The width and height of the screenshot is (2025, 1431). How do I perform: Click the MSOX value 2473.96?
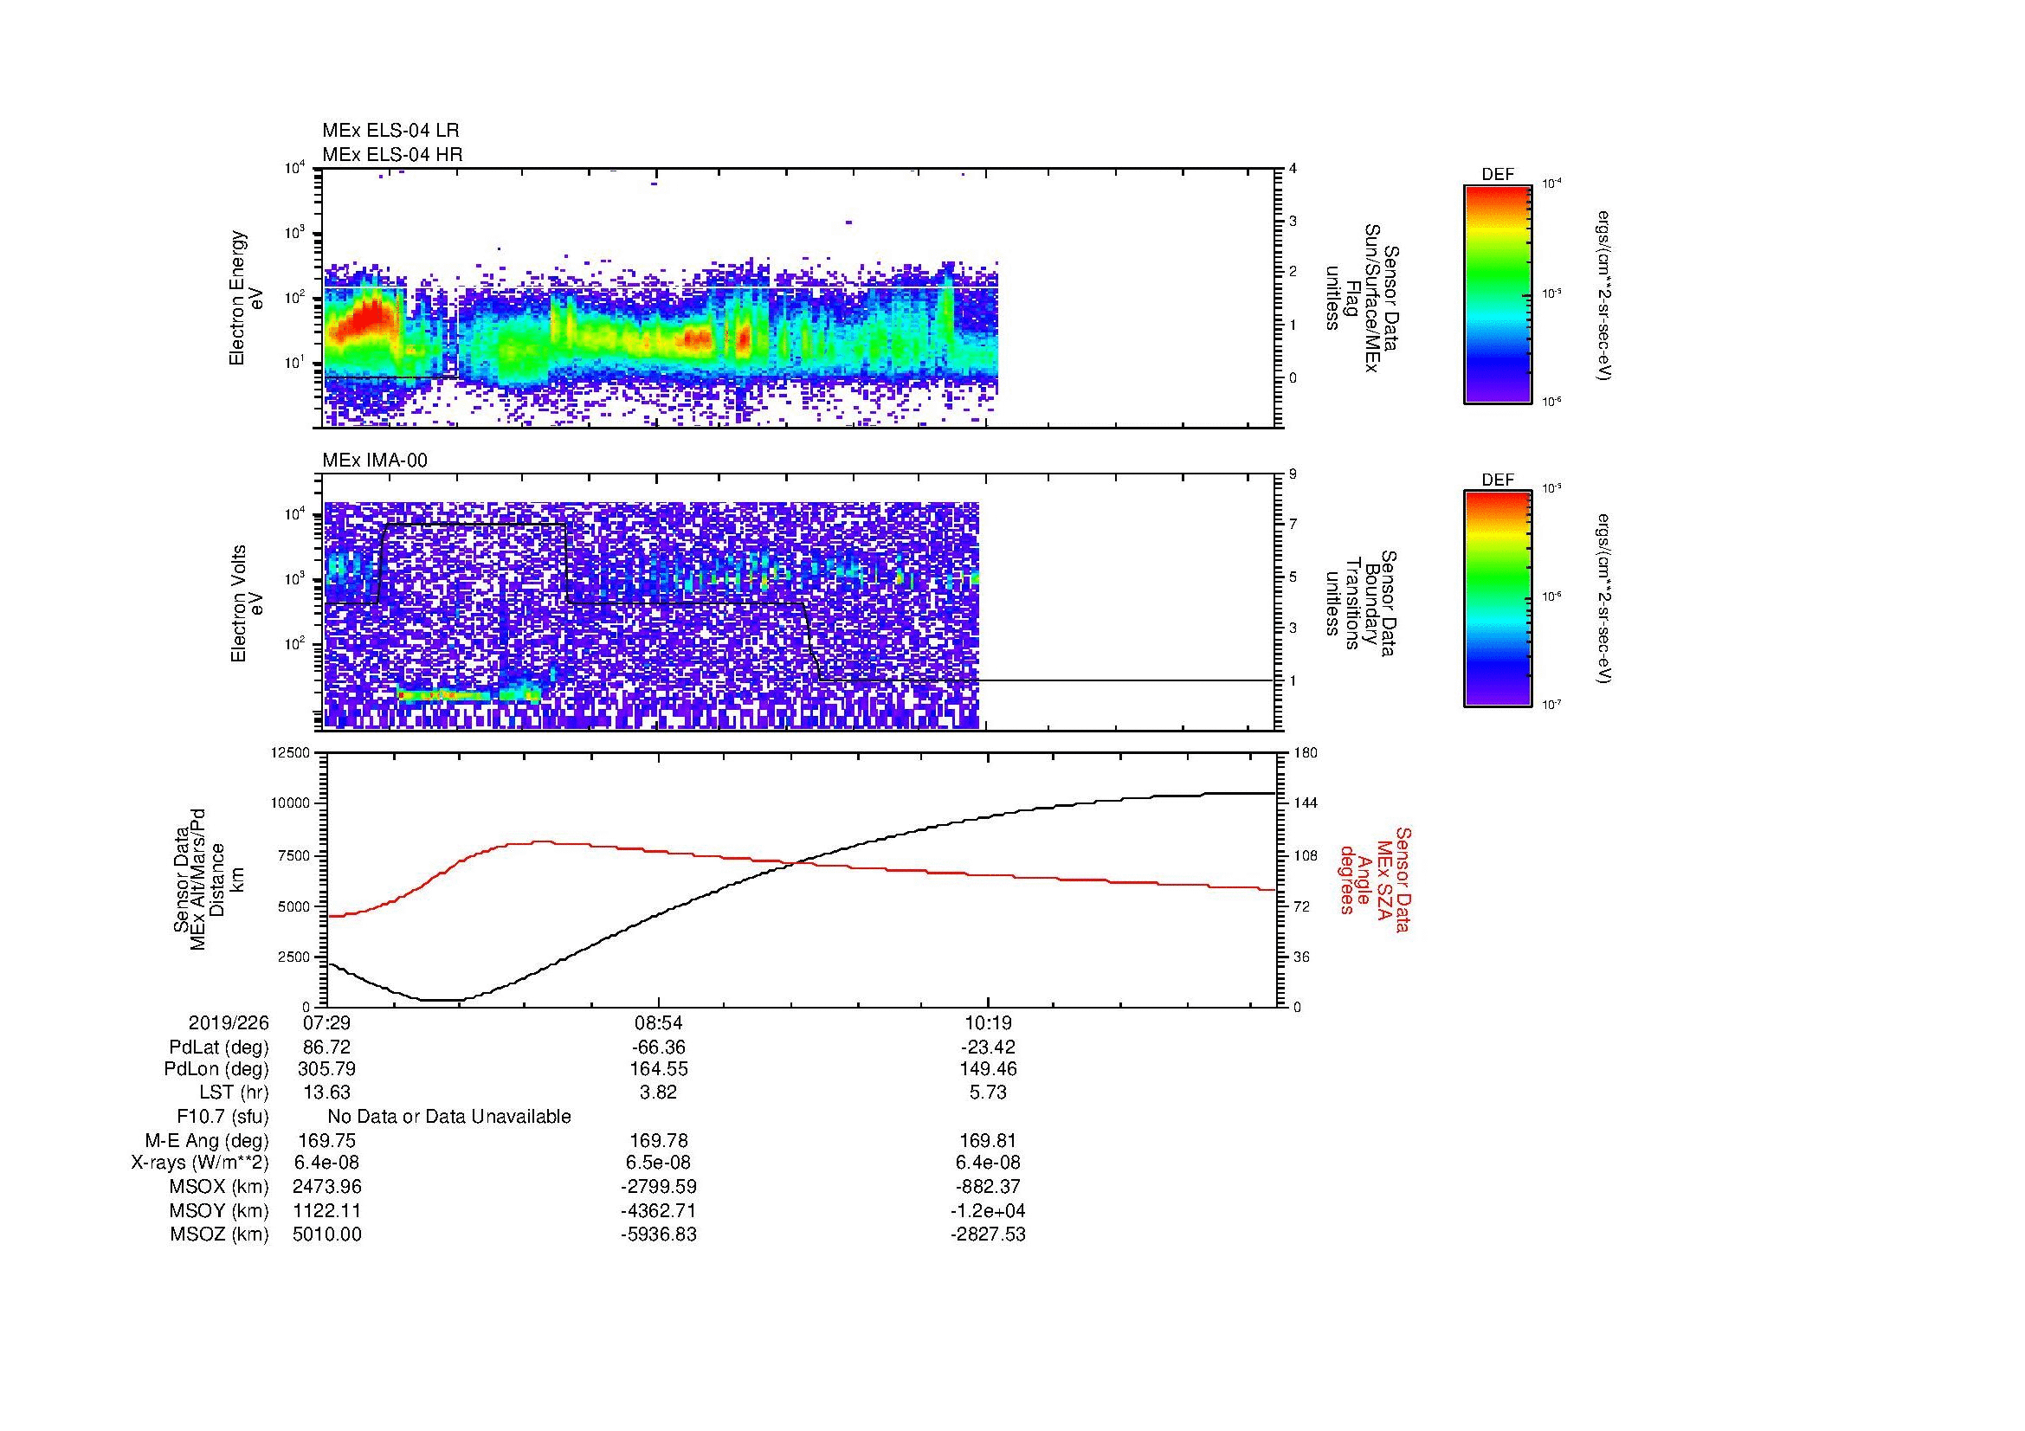(x=326, y=1188)
